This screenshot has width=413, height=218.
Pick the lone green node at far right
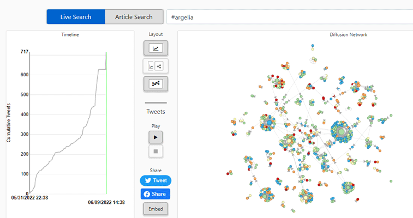tap(391, 181)
